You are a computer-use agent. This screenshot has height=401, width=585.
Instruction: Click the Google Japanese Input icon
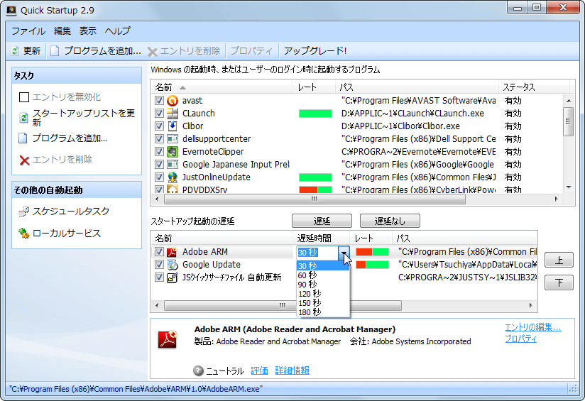point(173,164)
